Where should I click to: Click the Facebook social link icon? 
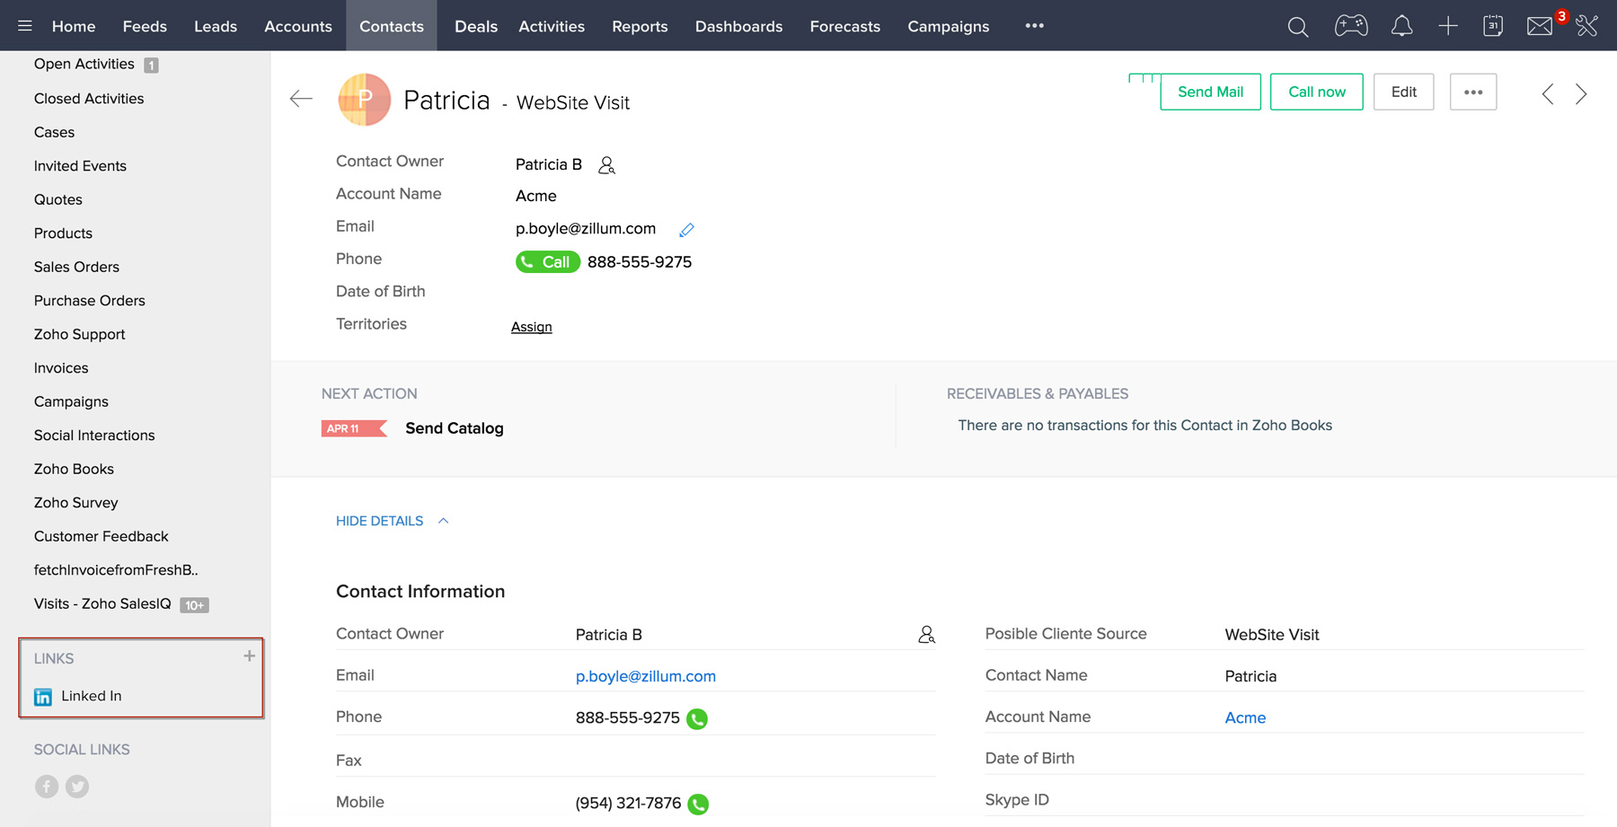coord(47,787)
